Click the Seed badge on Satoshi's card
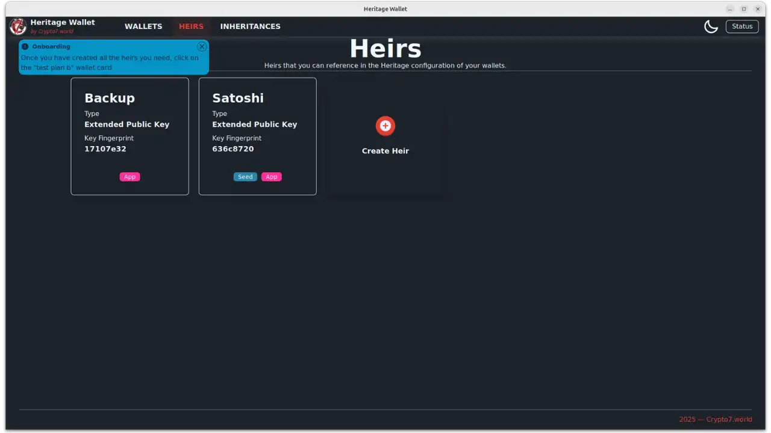The height and width of the screenshot is (433, 771). pos(245,176)
